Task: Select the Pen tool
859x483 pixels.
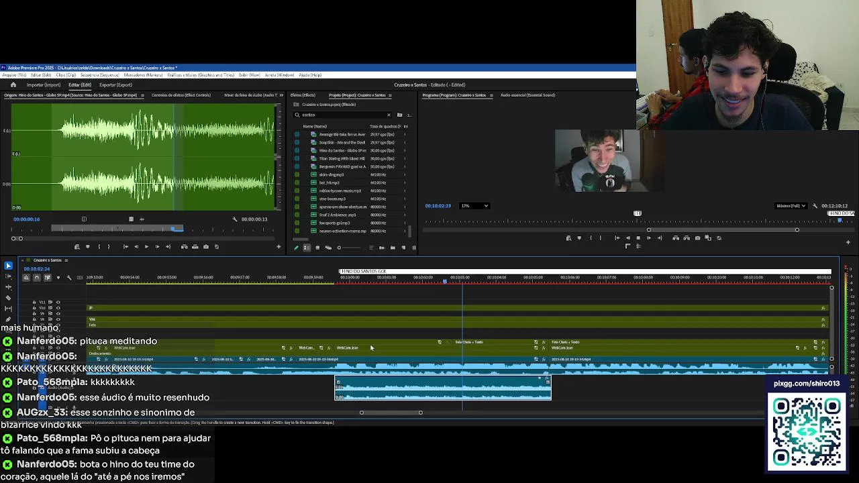Action: click(x=8, y=319)
